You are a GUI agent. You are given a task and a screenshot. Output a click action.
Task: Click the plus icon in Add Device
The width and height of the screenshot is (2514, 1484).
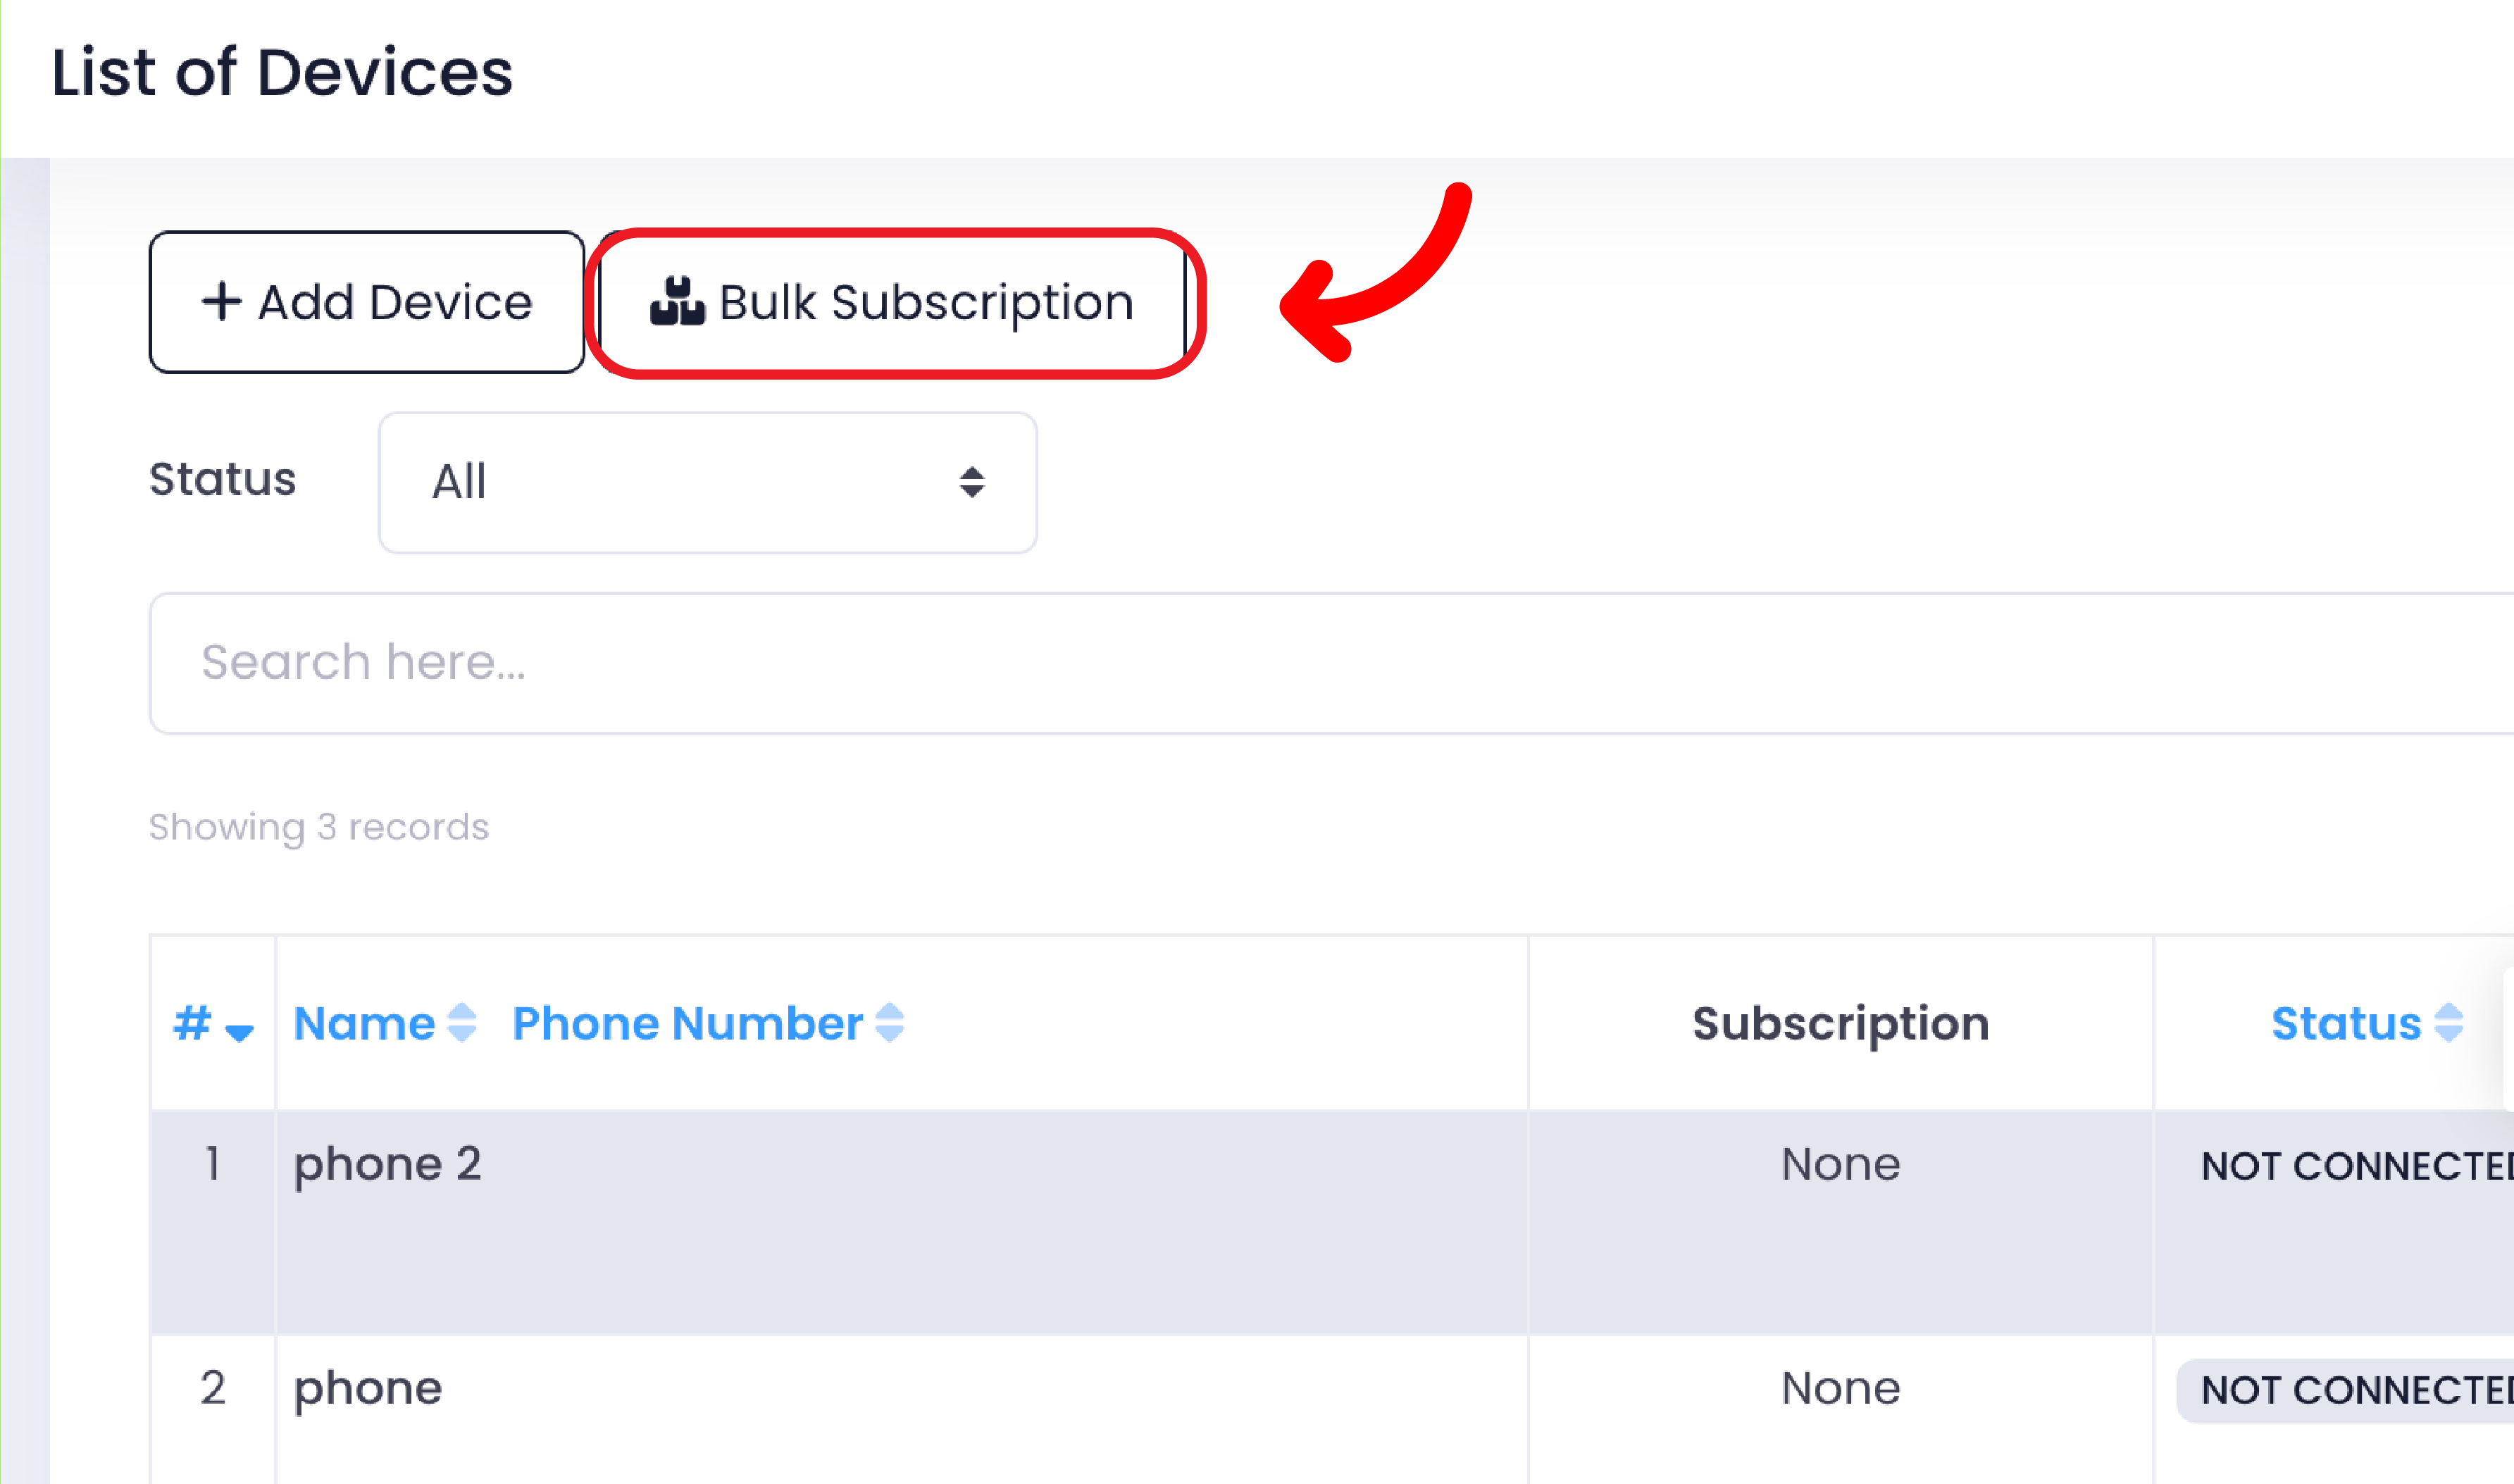click(x=221, y=301)
